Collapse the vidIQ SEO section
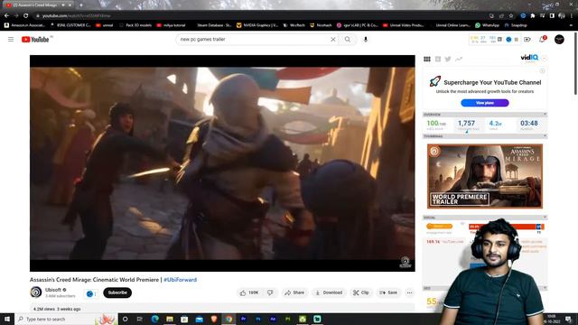This screenshot has height=325, width=578. (x=545, y=288)
